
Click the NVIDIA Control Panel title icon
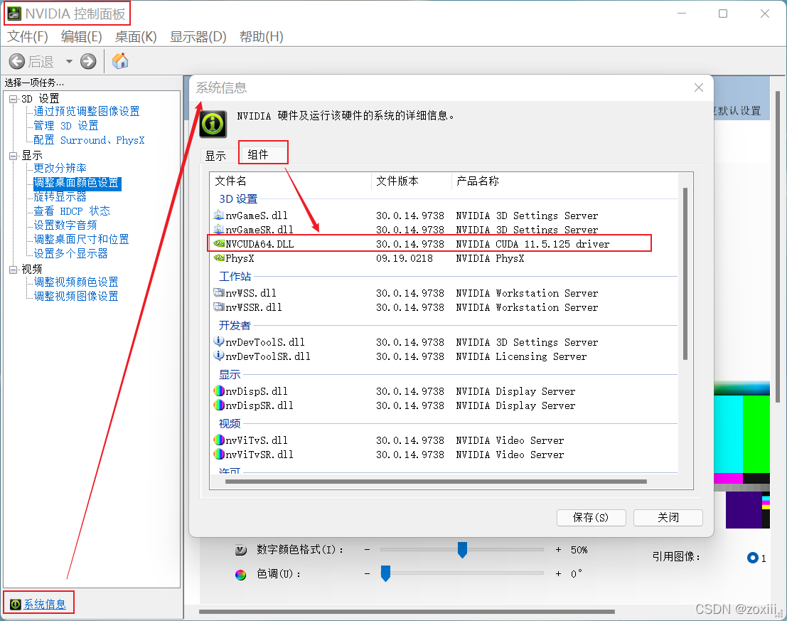14,14
